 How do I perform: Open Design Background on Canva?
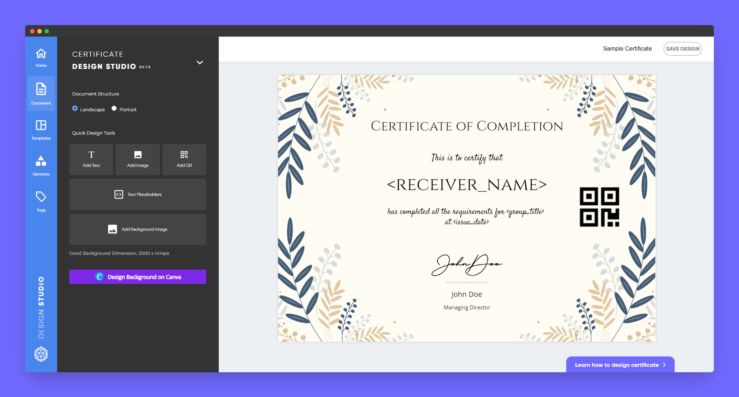138,277
